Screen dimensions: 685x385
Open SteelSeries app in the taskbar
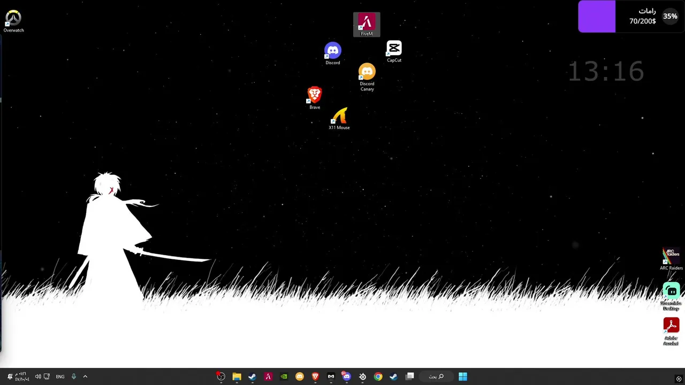362,376
